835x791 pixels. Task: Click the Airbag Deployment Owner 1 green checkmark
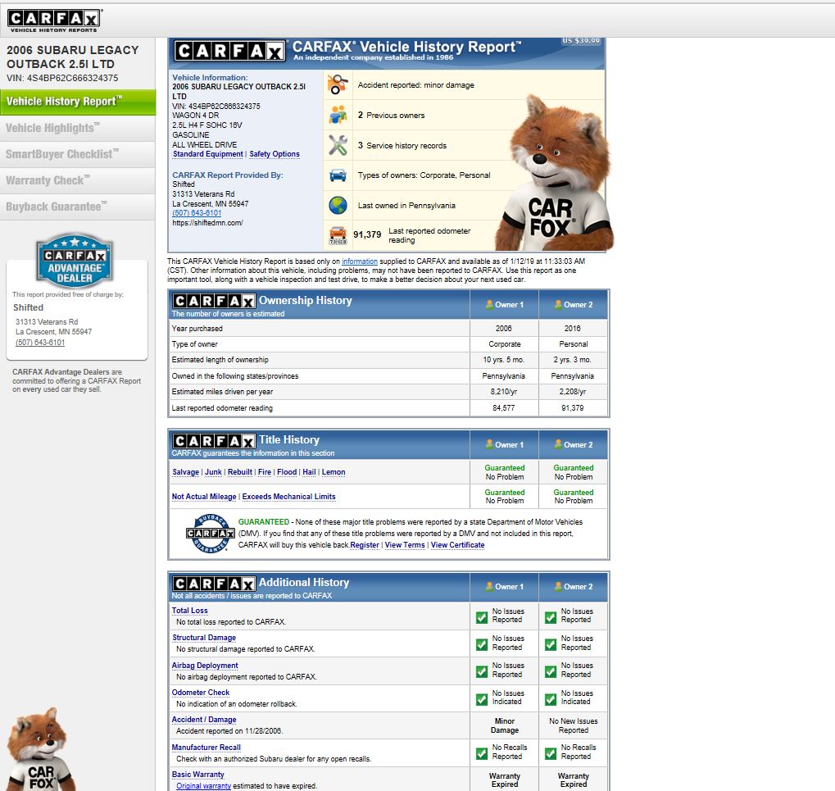(482, 671)
